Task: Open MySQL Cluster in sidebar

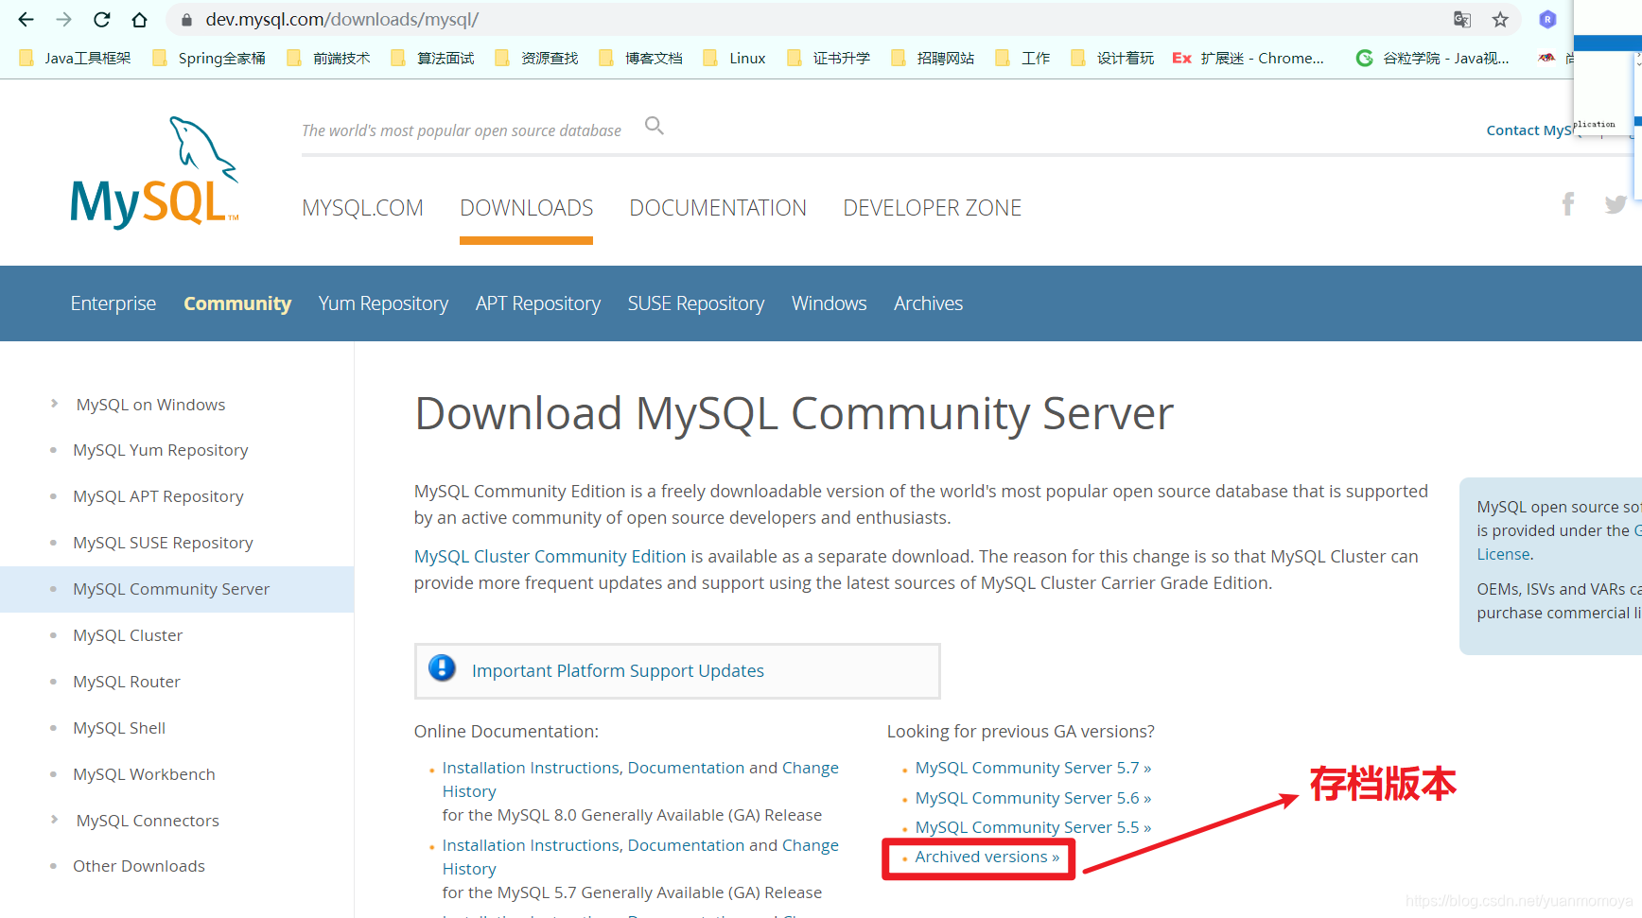Action: click(x=128, y=635)
